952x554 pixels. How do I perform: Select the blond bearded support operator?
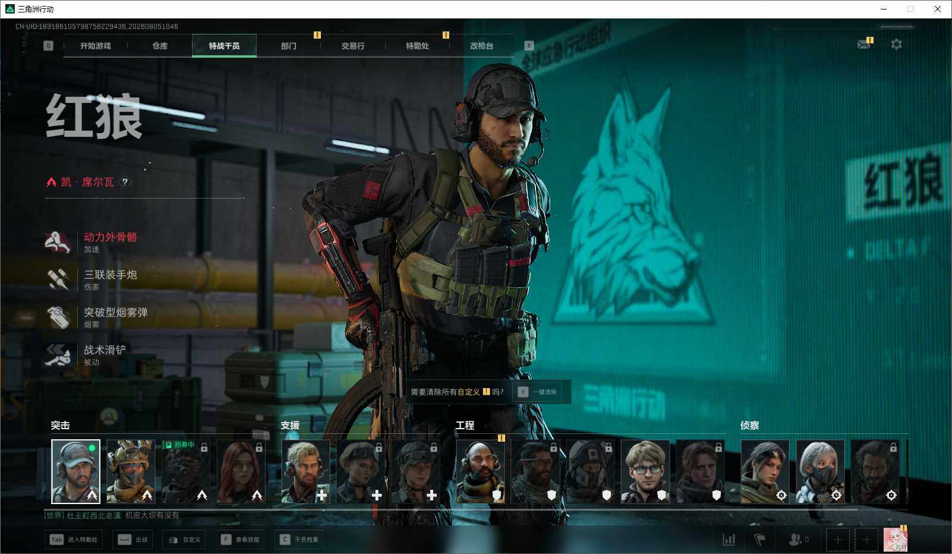click(305, 471)
